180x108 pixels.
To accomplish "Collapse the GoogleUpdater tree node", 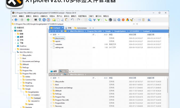I will pyautogui.click(x=24, y=92).
